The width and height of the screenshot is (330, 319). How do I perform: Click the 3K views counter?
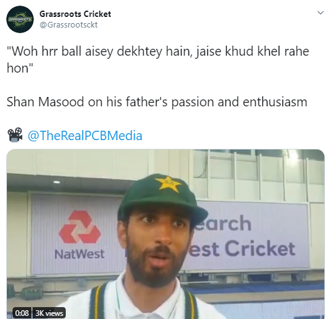pos(49,313)
